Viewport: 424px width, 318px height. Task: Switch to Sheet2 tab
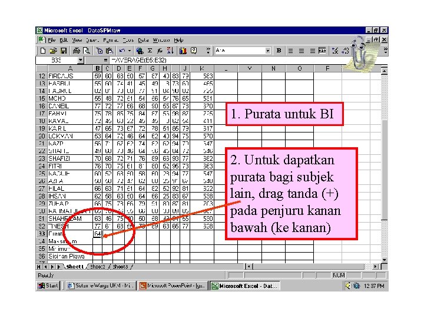coord(97,267)
